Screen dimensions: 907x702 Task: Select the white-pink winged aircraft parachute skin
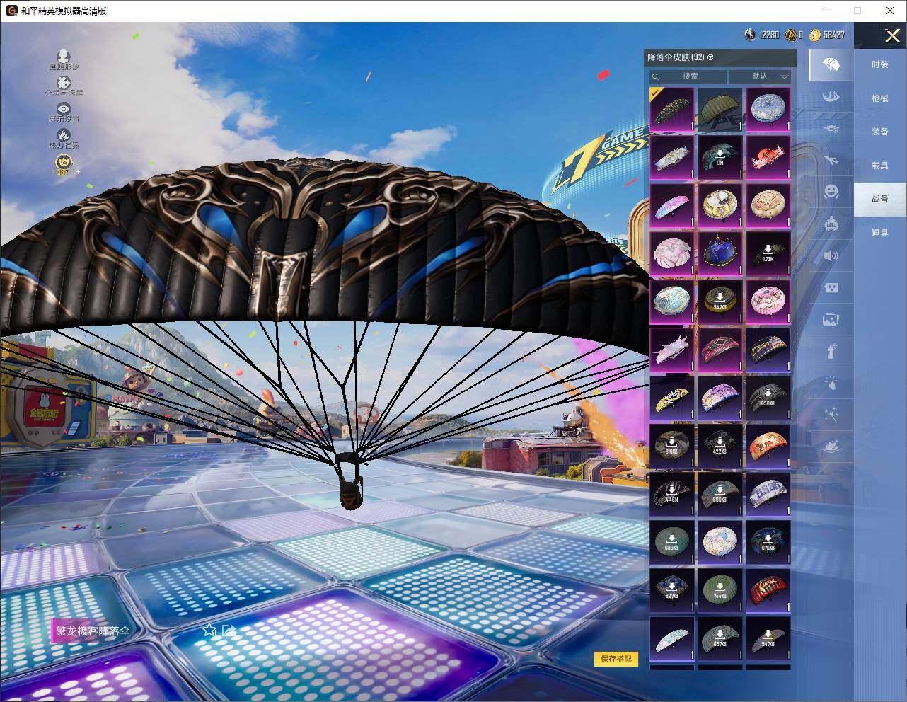672,350
